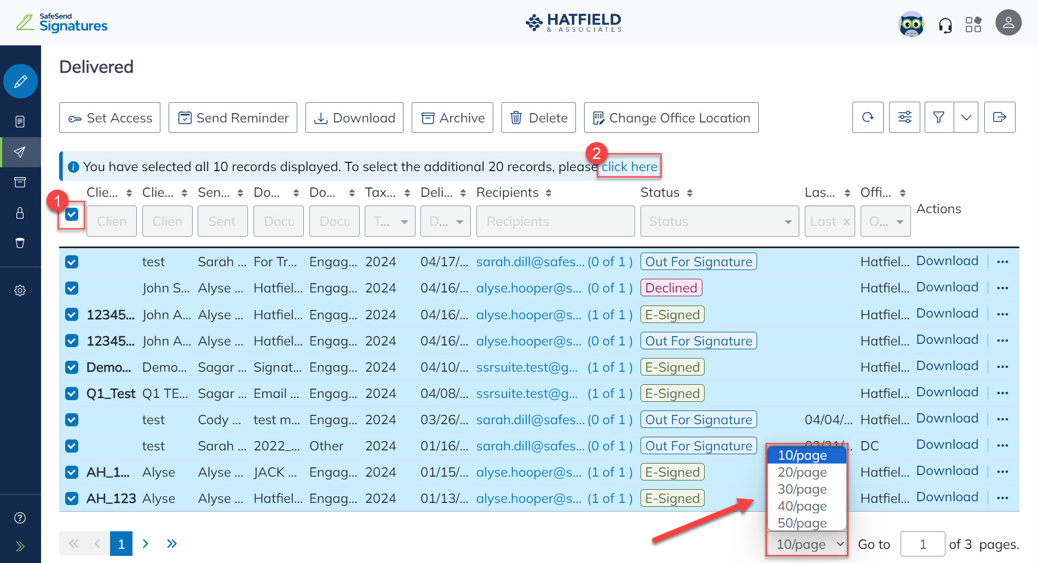
Task: Open the chevron dropdown beside the filter
Action: 966,117
